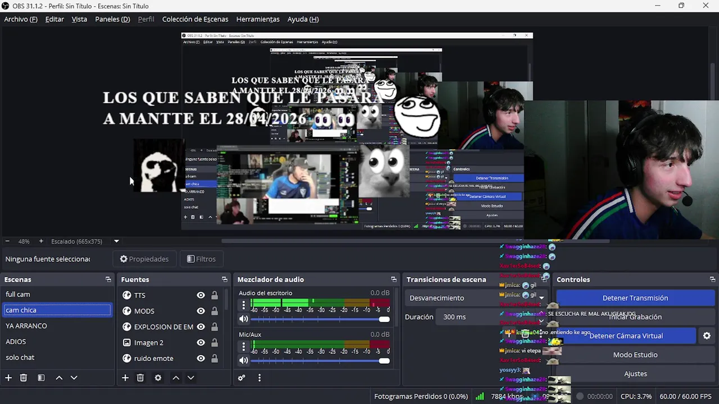Viewport: 719px width, 404px height.
Task: Open audio mixer menu three dots
Action: point(260,378)
